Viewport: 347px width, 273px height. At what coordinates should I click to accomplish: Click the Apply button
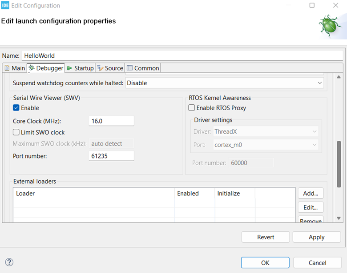(x=316, y=237)
